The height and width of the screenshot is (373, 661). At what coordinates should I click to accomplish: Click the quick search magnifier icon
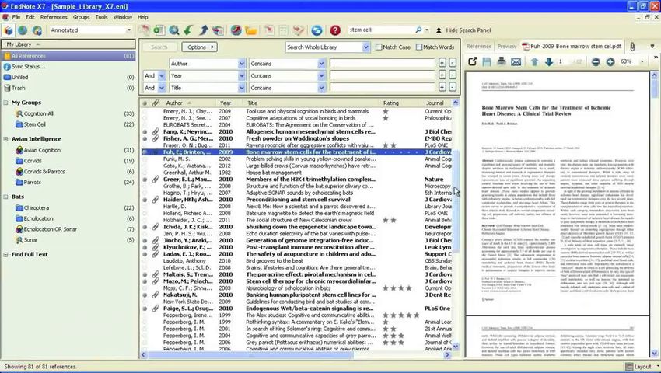[x=418, y=30]
